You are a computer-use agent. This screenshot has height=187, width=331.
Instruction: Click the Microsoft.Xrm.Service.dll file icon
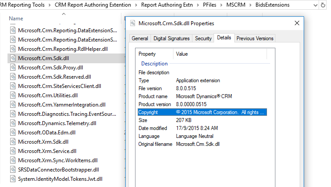click(13, 151)
